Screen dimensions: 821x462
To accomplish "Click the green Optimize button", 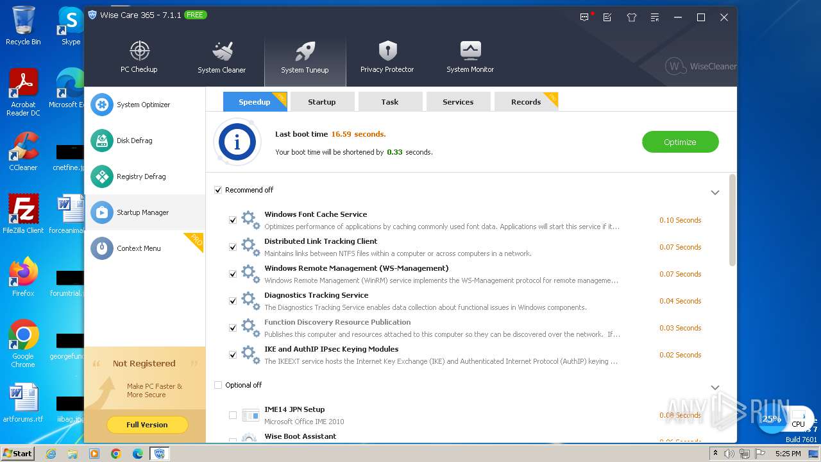I will pos(680,142).
